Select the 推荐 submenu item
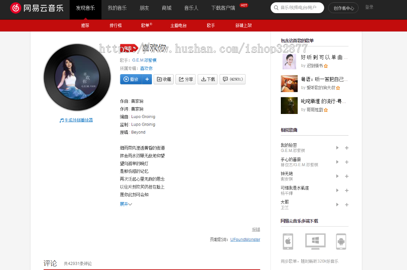Viewport: 407px width, 270px height. [x=85, y=25]
